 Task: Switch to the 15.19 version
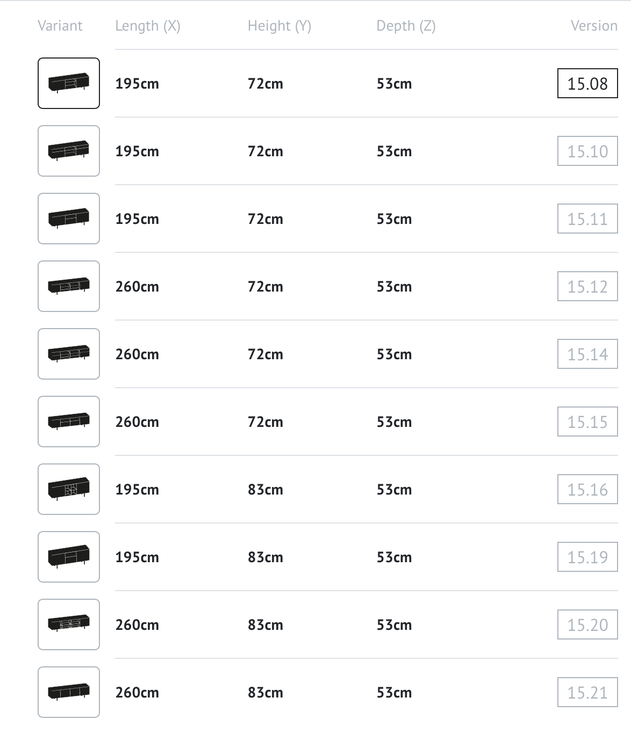(587, 557)
